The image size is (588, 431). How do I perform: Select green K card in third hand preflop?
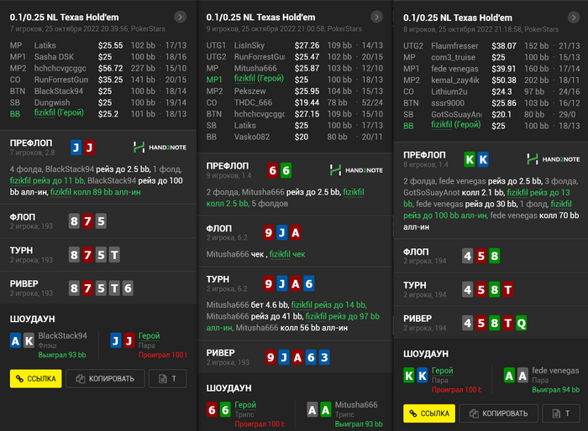pyautogui.click(x=470, y=159)
